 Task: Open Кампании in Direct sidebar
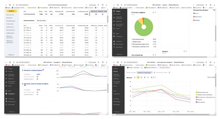tap(9, 18)
